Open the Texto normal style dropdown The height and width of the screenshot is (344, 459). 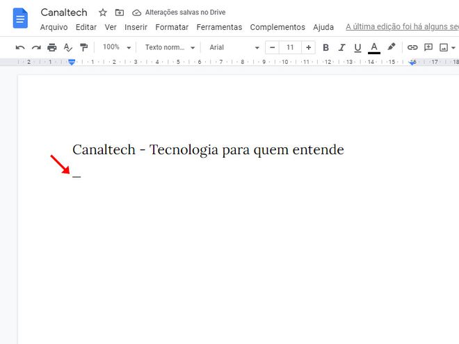click(x=170, y=47)
